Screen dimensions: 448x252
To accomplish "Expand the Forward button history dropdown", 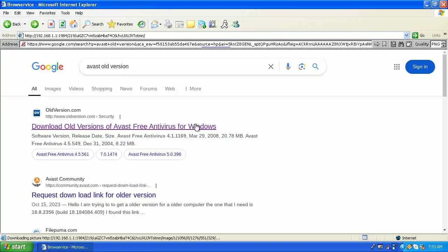I will (43, 24).
